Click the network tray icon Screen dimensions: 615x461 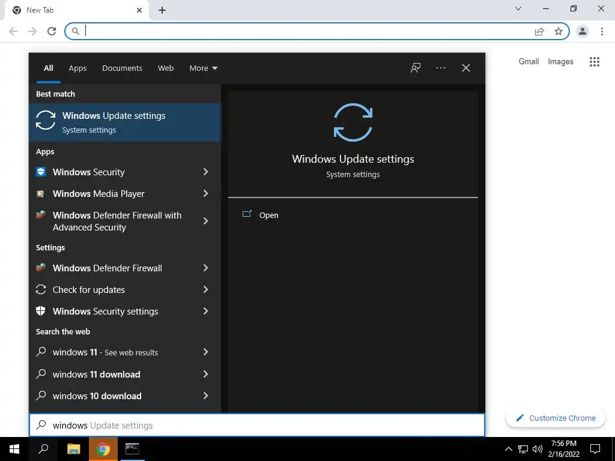523,449
